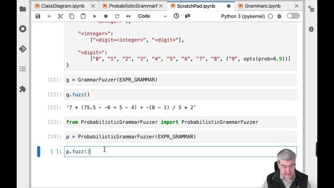The image size is (334, 188).
Task: Click the [11]: cell prompt
Action: pos(54,80)
